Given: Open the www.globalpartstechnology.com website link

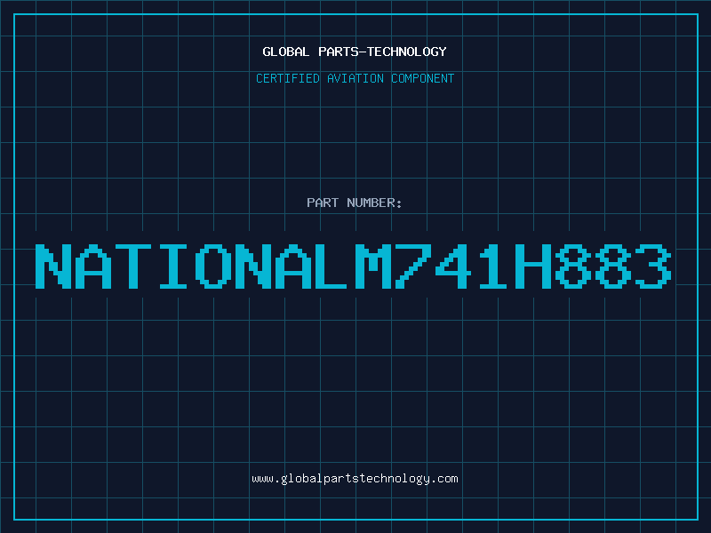Looking at the screenshot, I should point(355,479).
